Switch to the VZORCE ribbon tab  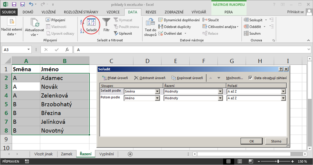tap(113, 12)
